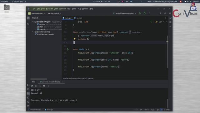The image size is (200, 113).
Task: Switch to the go.mod editor tab
Action: 78,18
